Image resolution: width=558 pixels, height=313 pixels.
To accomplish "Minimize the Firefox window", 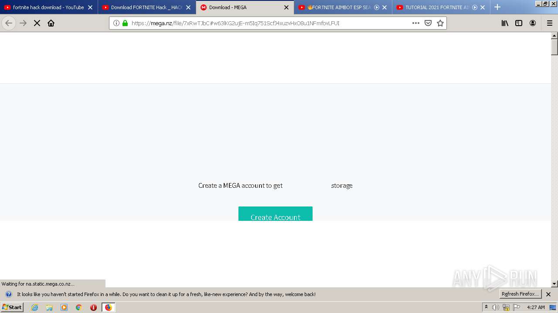I will pyautogui.click(x=538, y=3).
